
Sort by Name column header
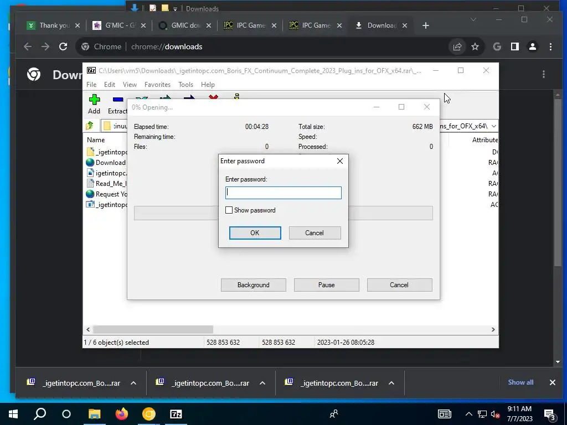[96, 140]
